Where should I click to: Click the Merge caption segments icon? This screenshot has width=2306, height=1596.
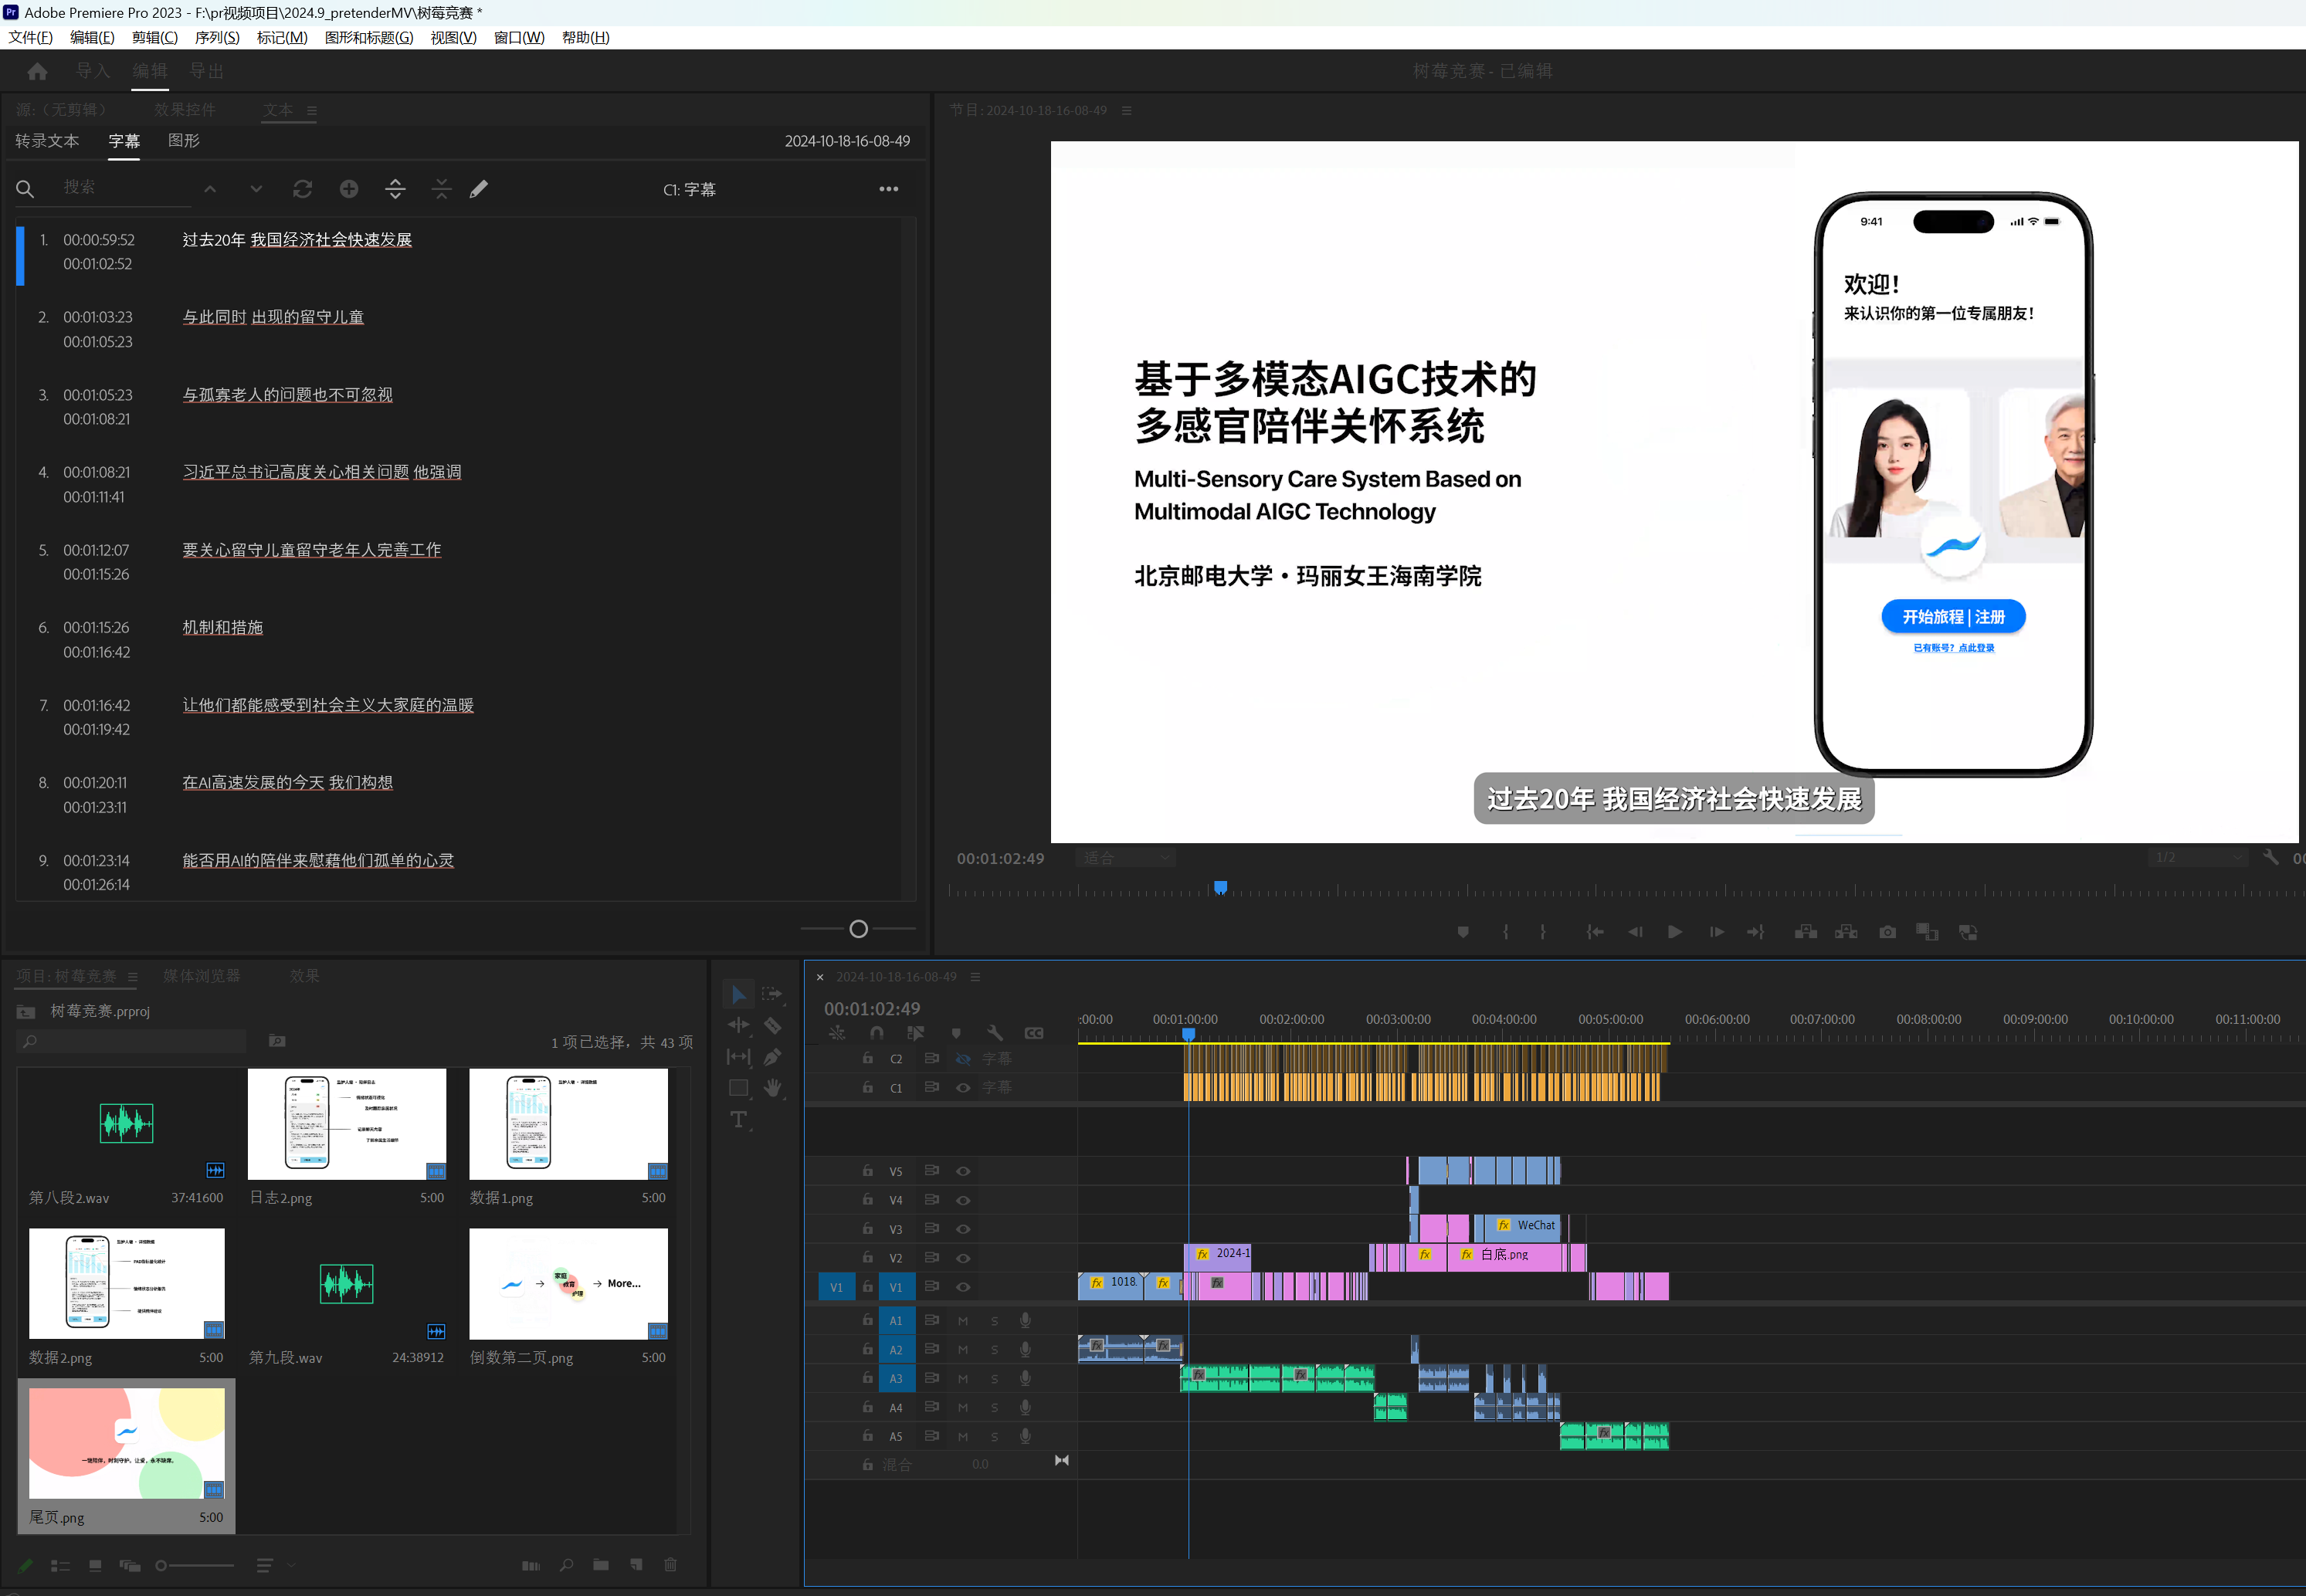pos(441,189)
